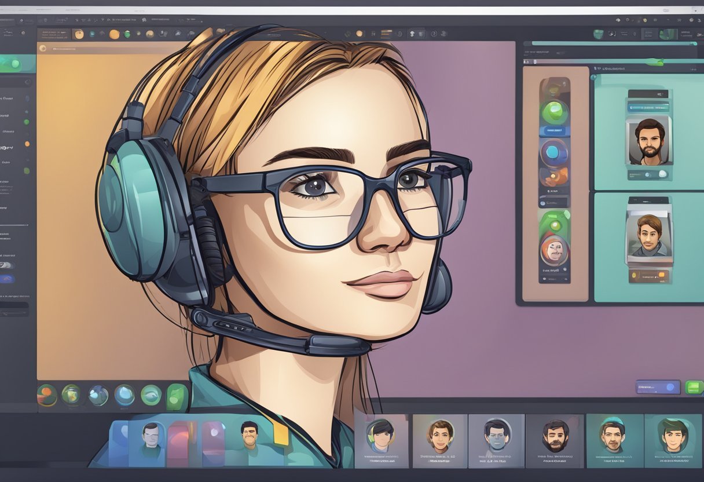Click the blue pill button above the bearded avatar

coord(650,108)
